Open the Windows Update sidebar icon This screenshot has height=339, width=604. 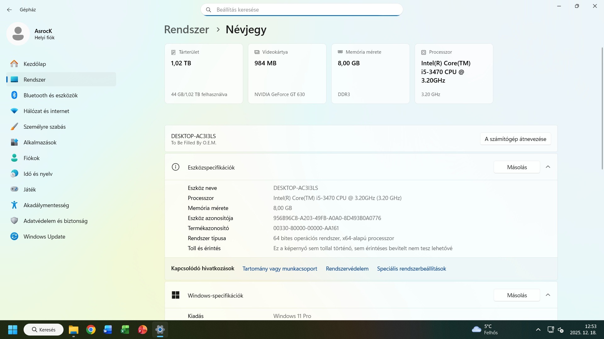14,236
